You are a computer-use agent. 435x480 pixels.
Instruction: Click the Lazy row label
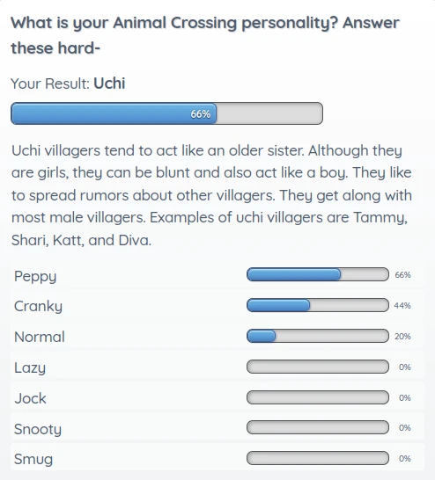[x=30, y=368]
